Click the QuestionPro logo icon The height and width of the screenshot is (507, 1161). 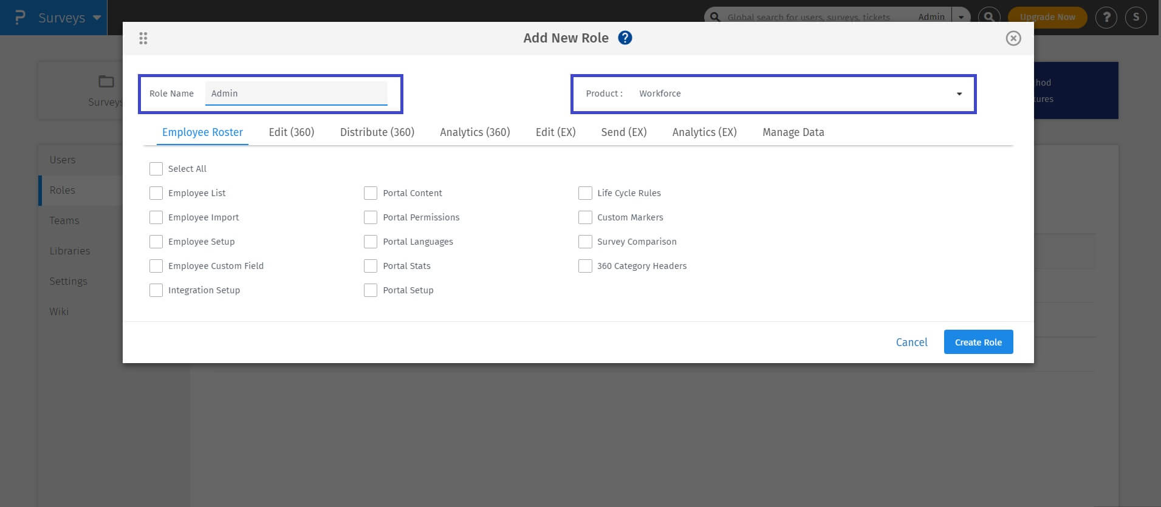tap(19, 18)
